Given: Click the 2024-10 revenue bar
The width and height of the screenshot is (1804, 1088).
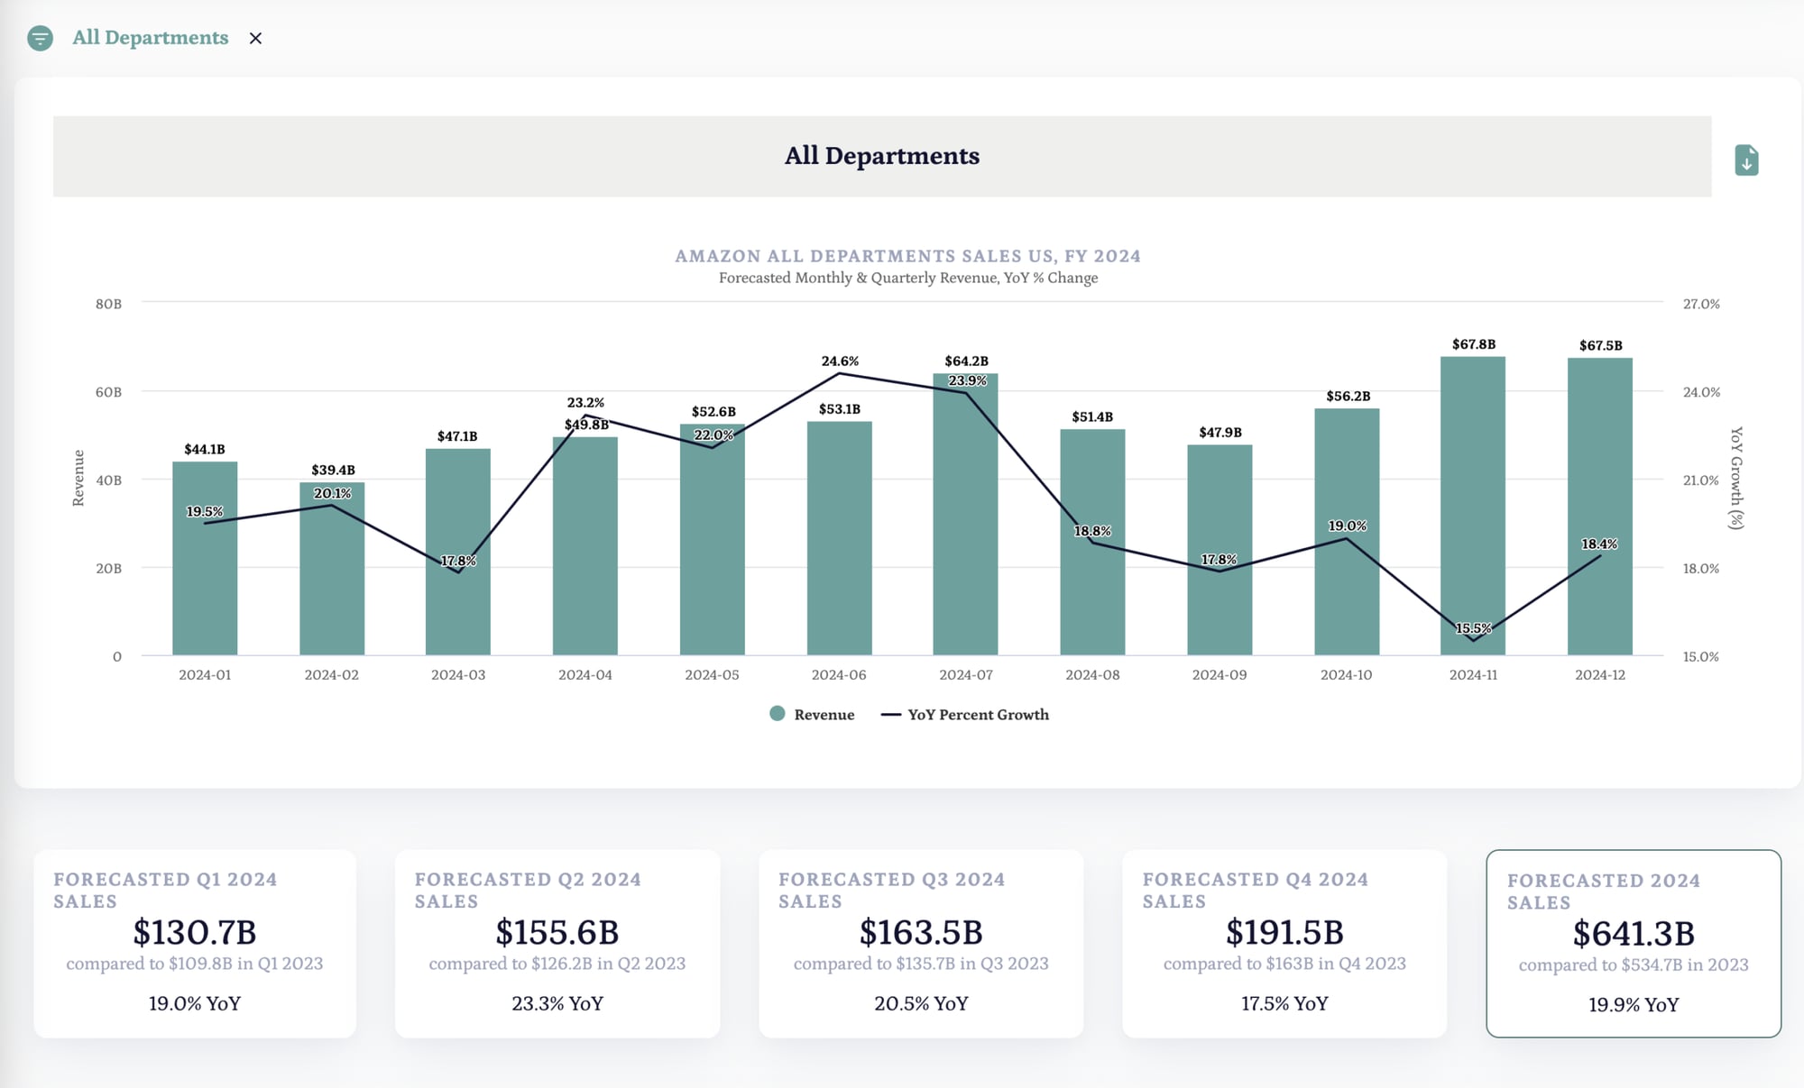Looking at the screenshot, I should (x=1347, y=532).
